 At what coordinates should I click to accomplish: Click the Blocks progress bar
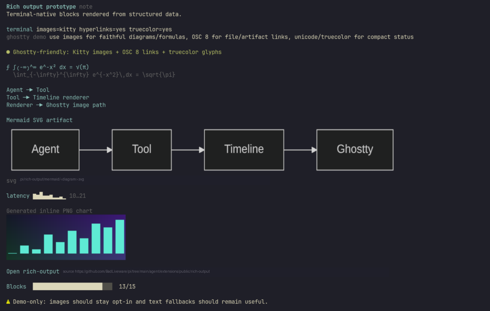[72, 287]
